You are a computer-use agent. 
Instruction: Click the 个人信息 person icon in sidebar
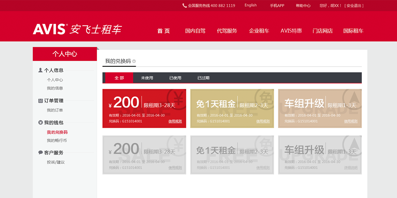click(40, 70)
